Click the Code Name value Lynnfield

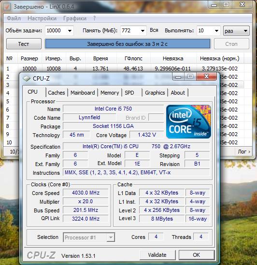point(89,117)
